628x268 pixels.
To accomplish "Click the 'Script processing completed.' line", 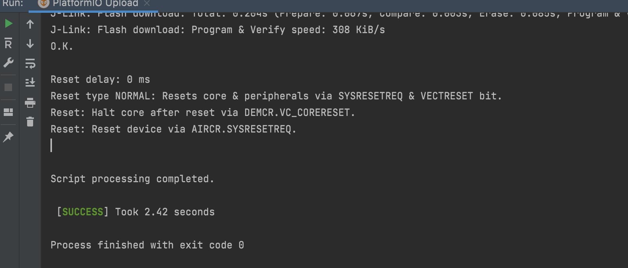I will click(x=132, y=179).
